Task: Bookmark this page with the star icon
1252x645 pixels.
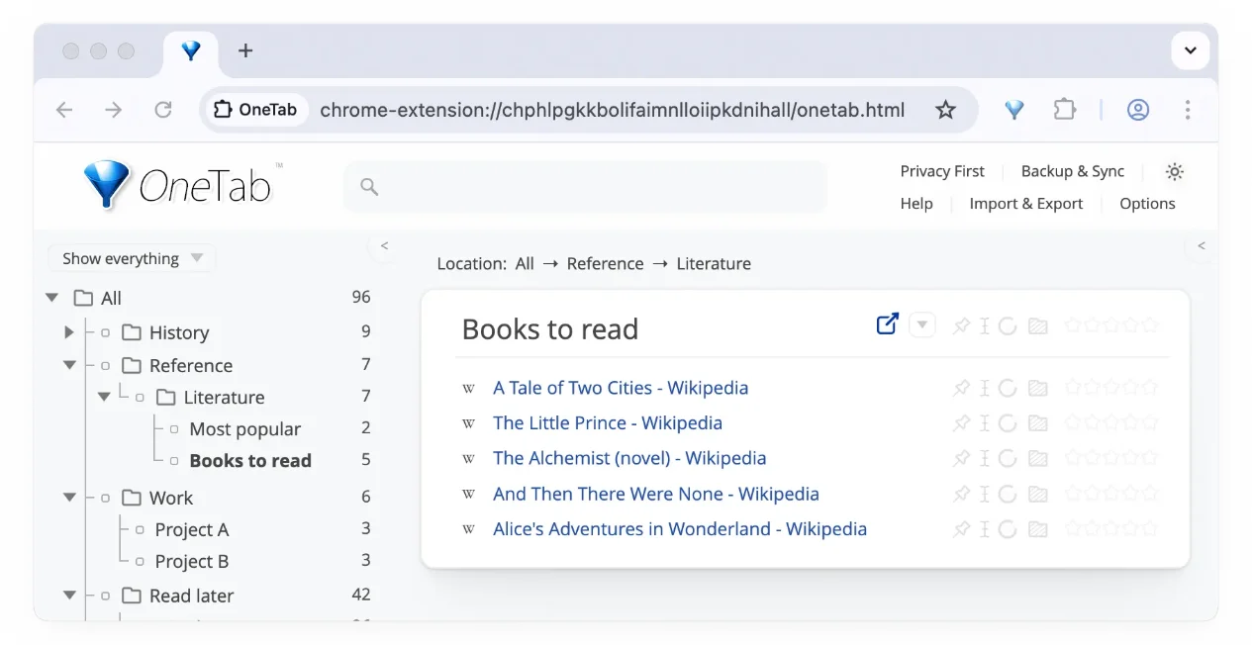Action: 945,110
